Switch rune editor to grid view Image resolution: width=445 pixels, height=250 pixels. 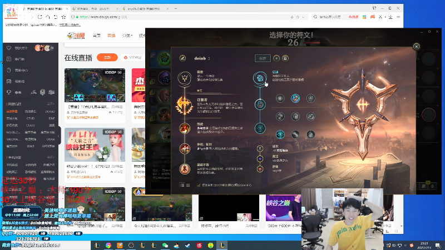coord(188,185)
